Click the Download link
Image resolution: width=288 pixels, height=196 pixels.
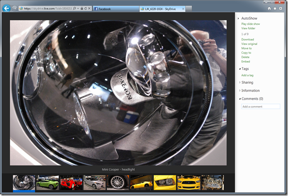[247, 39]
